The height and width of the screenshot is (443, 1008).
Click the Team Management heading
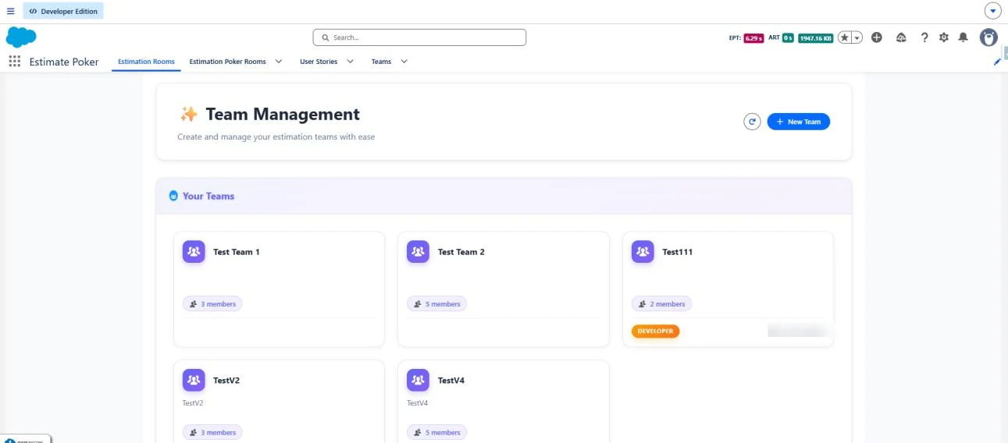pos(283,114)
